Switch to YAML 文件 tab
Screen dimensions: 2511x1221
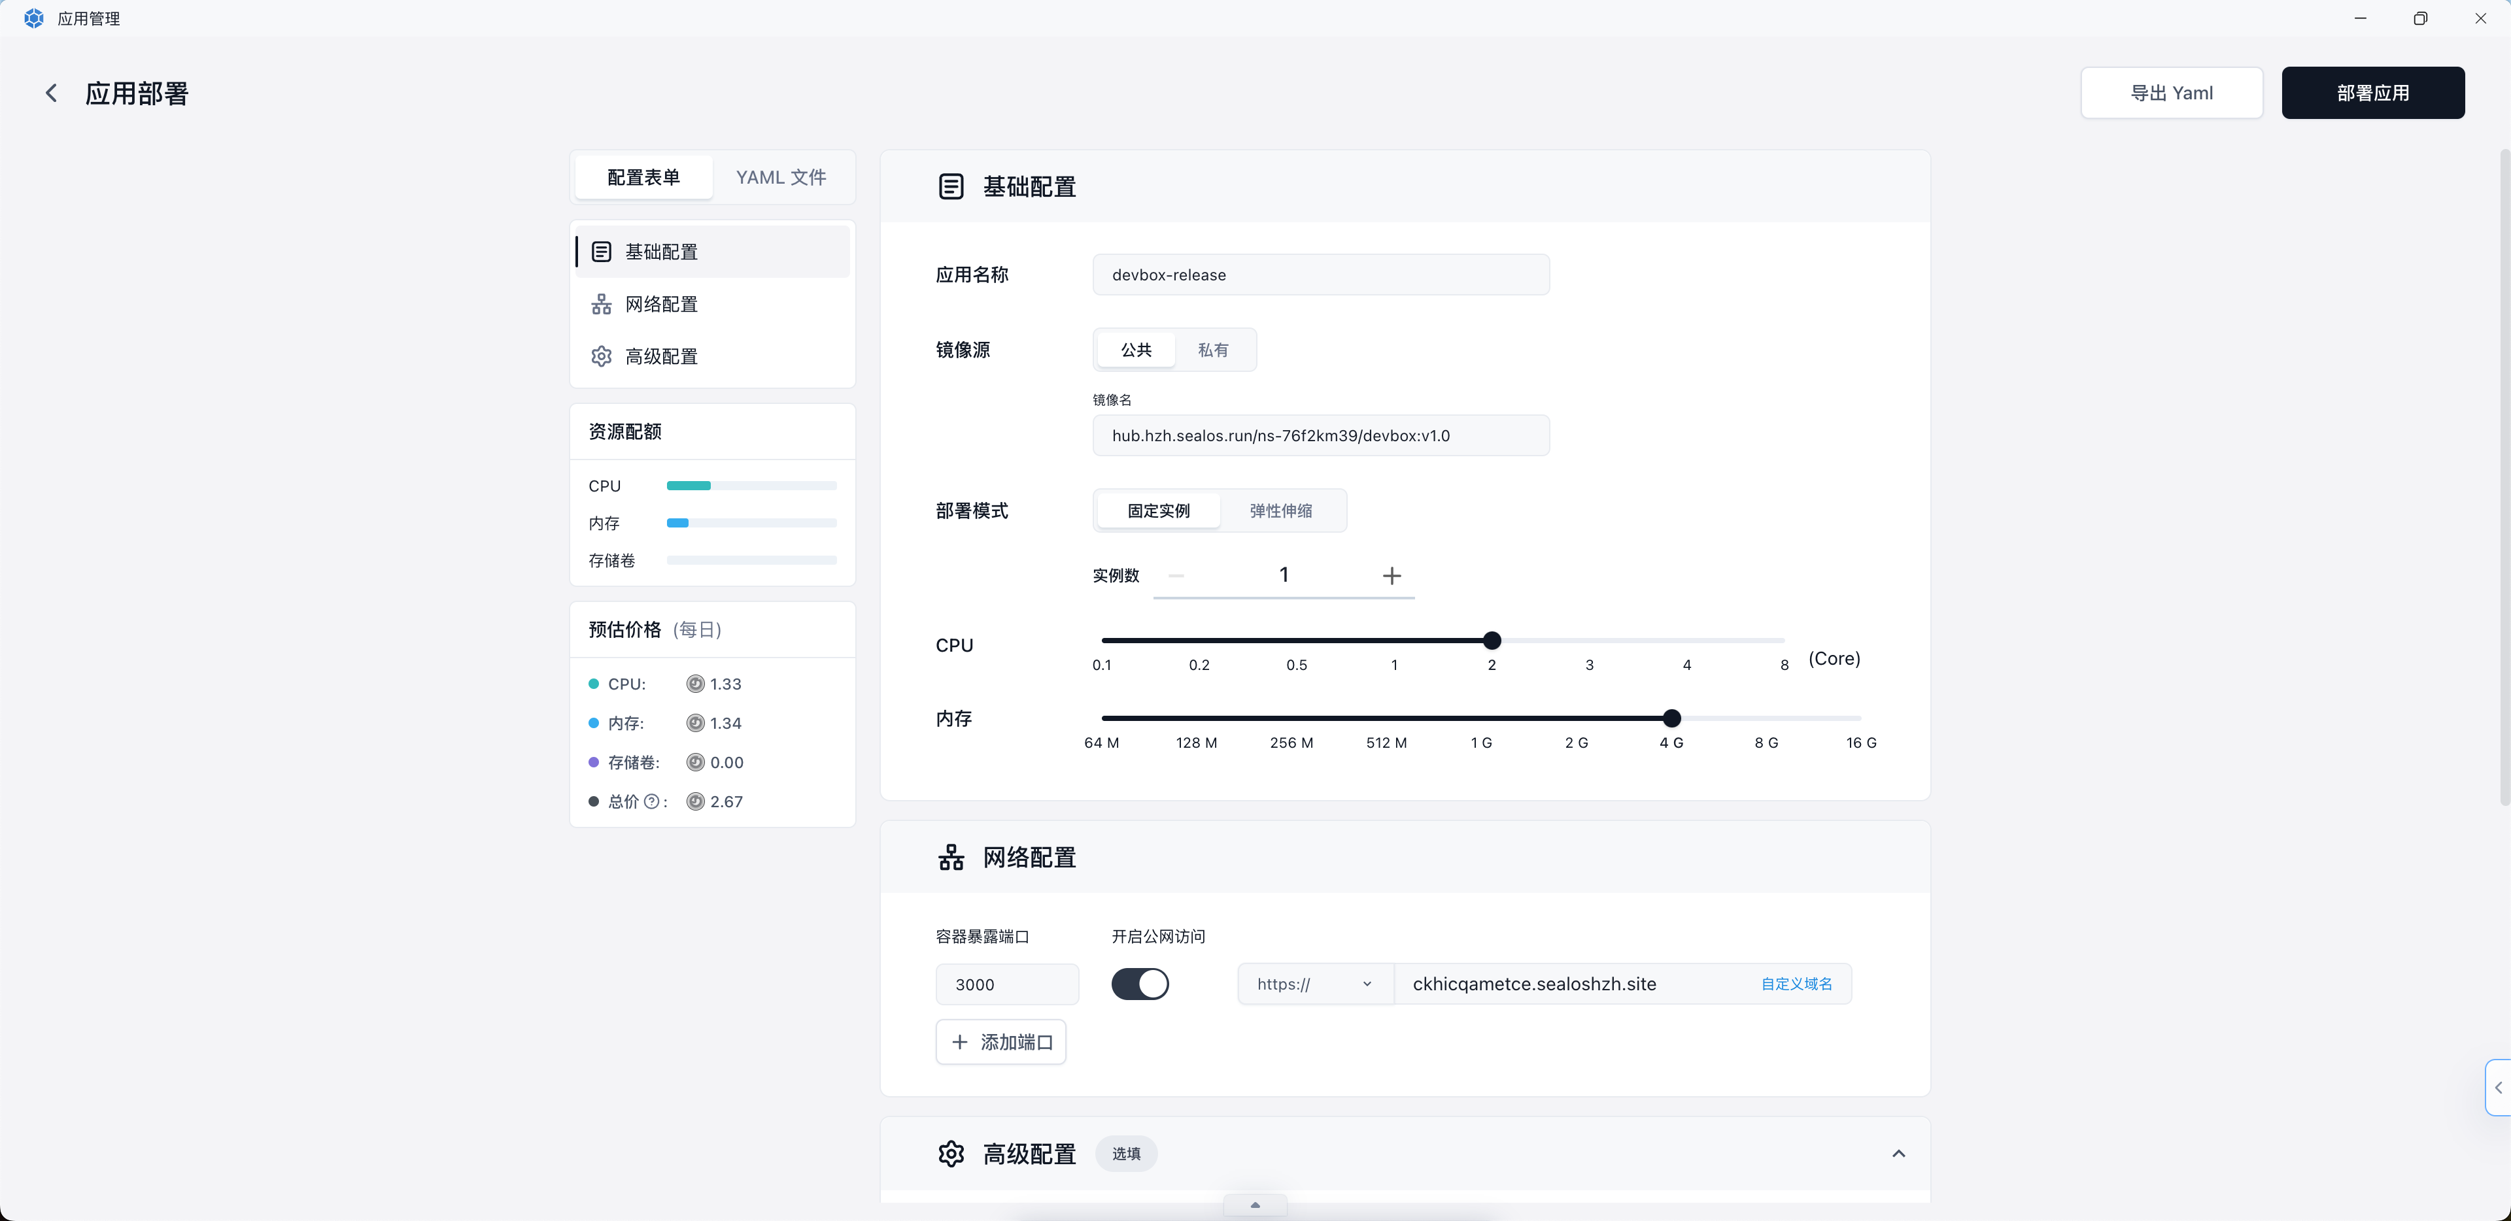(781, 177)
